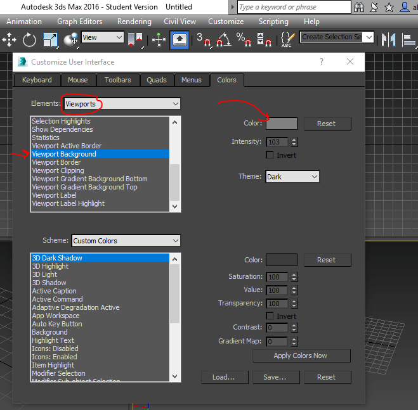The image size is (418, 410).
Task: Open the Civil View menu
Action: (x=180, y=22)
